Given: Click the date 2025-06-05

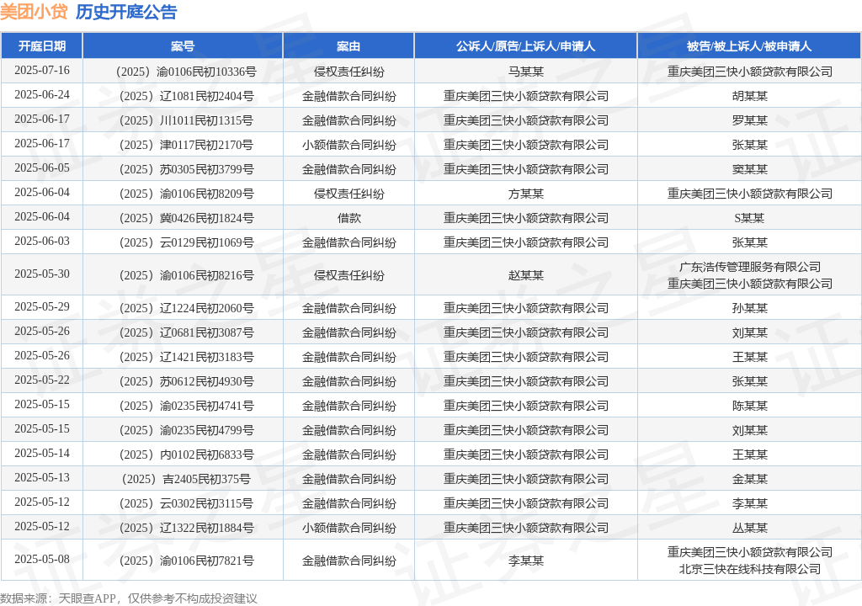Looking at the screenshot, I should 42,167.
